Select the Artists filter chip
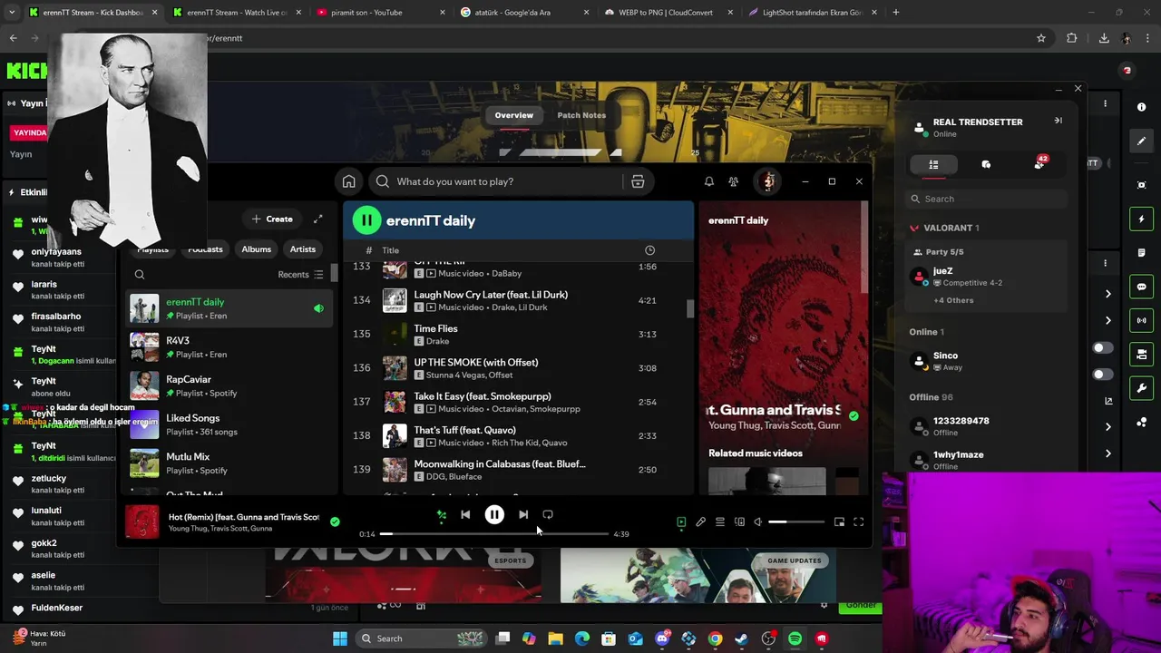Viewport: 1161px width, 653px height. pyautogui.click(x=303, y=249)
